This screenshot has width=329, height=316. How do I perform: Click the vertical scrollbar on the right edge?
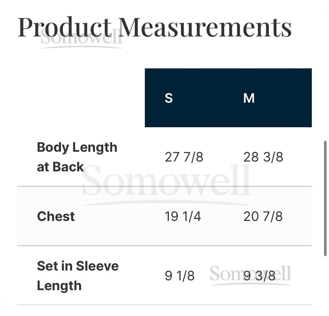tap(325, 199)
